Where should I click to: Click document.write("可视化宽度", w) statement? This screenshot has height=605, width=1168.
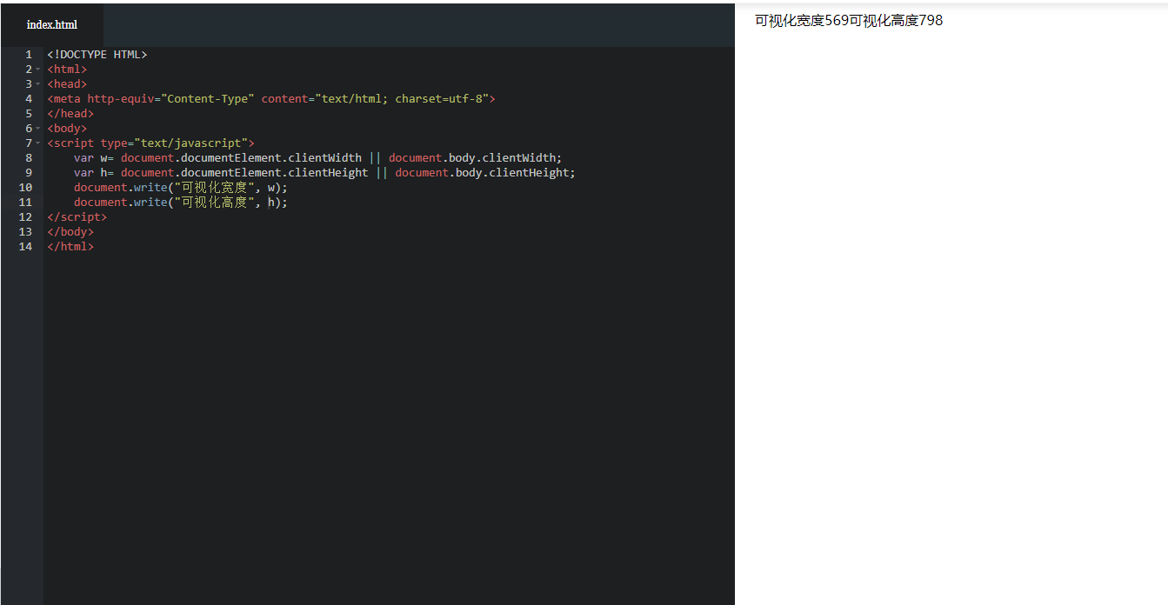point(181,188)
